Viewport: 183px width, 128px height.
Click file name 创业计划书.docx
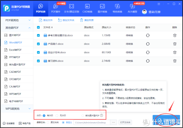[57, 52]
